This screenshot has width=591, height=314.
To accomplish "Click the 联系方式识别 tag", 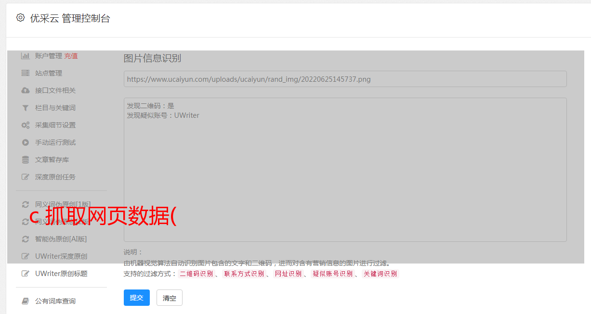I will point(244,274).
